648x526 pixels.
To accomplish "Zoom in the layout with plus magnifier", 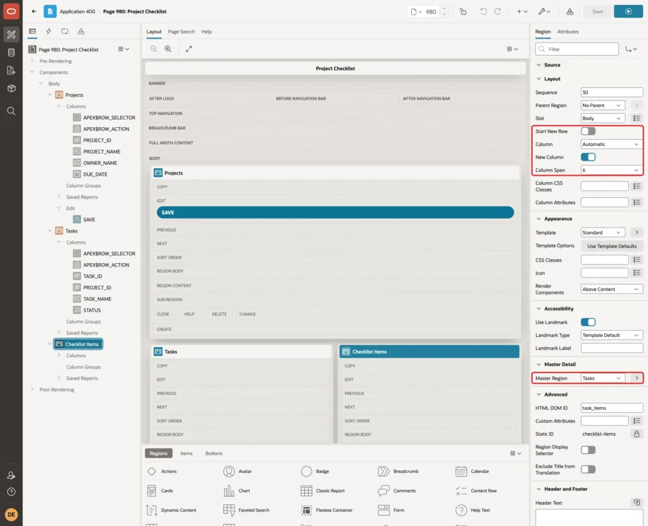I will 168,49.
